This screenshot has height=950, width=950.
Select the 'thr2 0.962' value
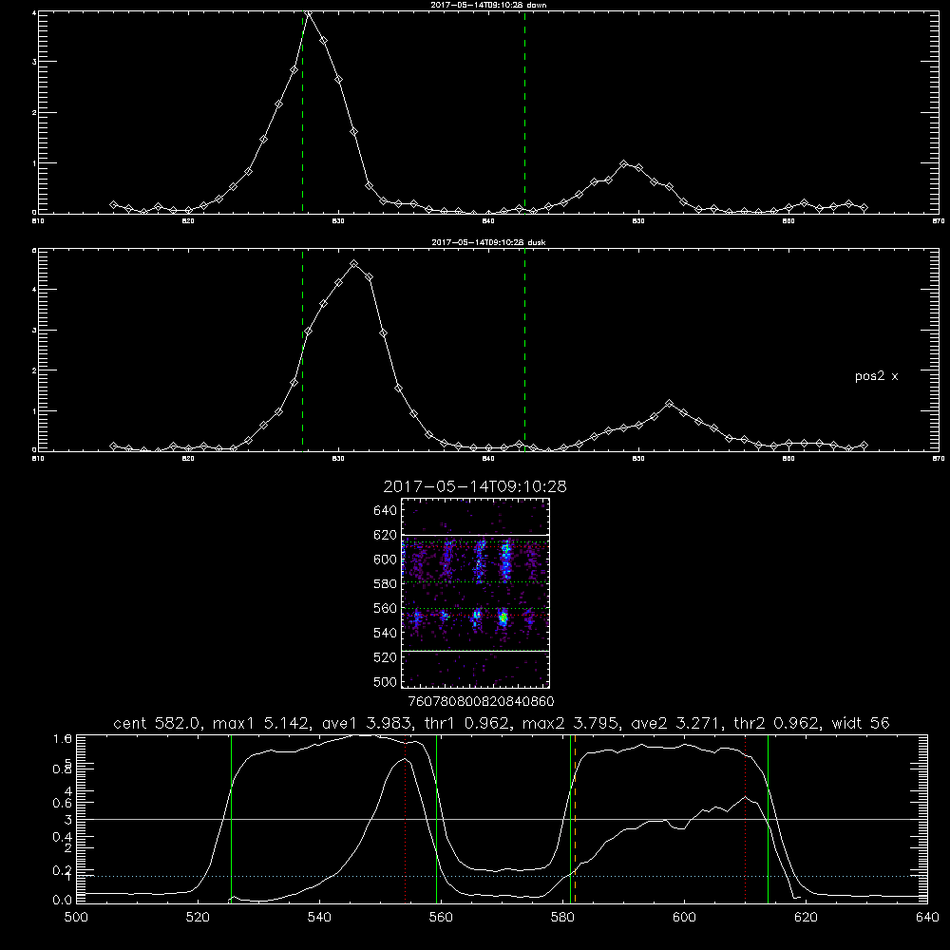point(778,723)
